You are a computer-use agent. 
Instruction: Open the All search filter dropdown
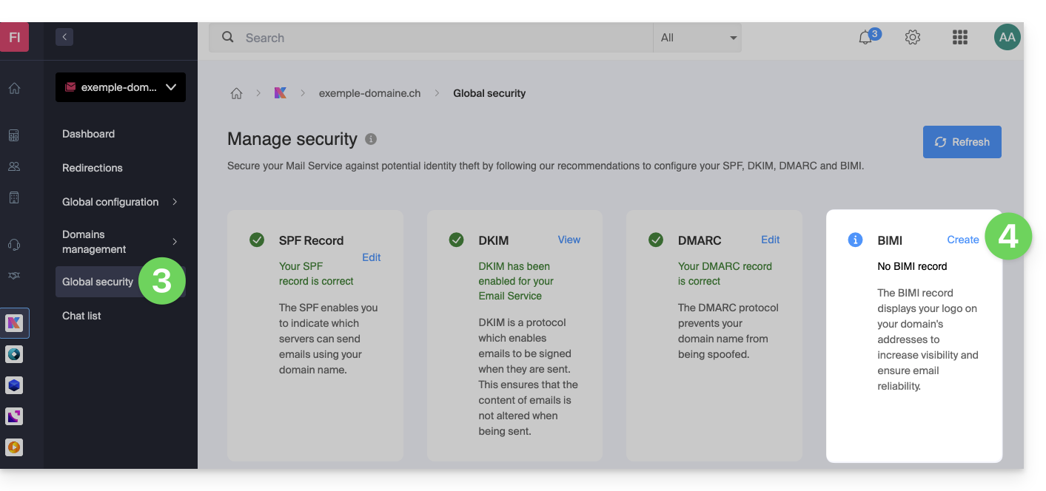697,38
